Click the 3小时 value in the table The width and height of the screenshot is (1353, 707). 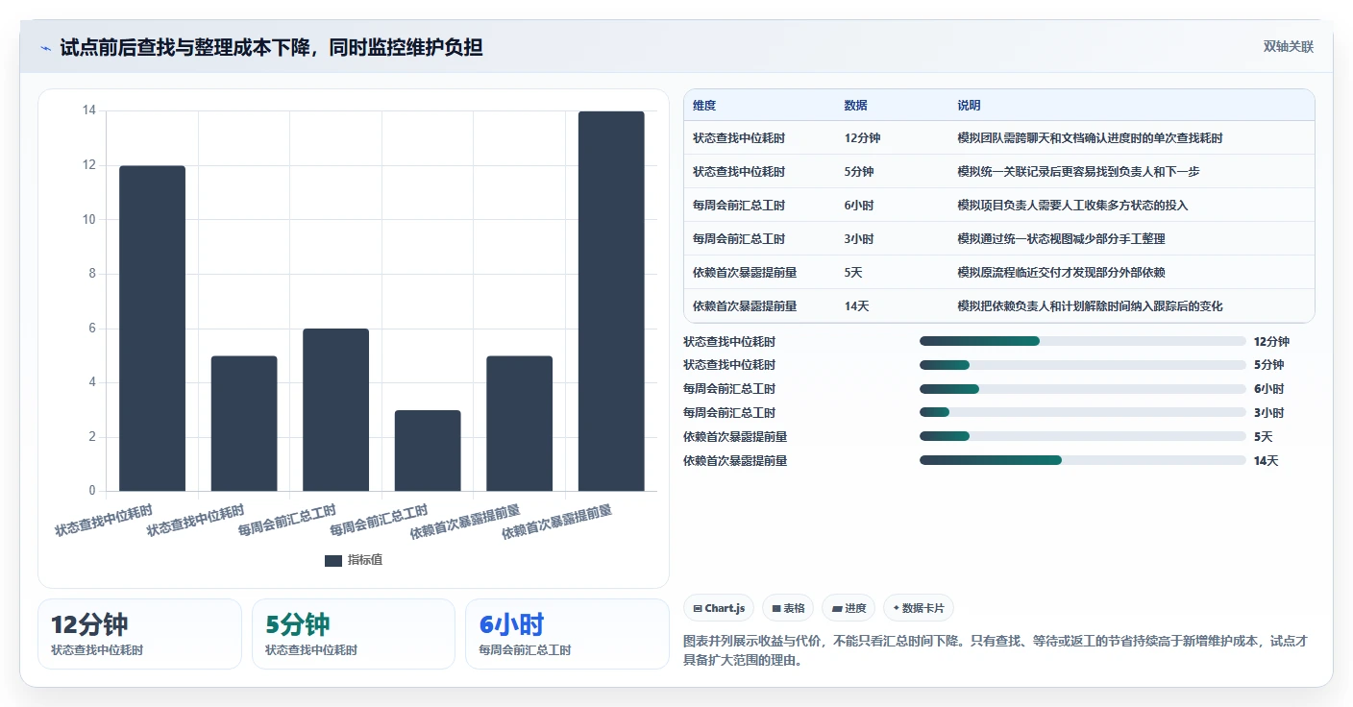859,239
